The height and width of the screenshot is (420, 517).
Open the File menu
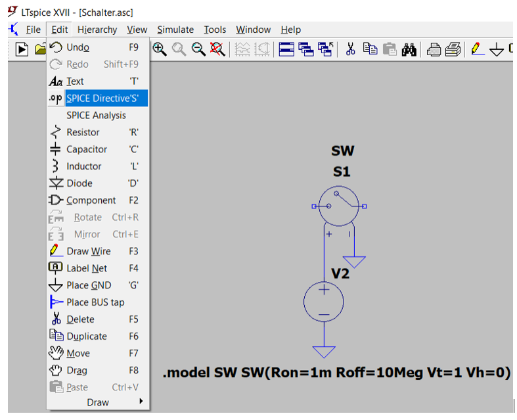(34, 30)
